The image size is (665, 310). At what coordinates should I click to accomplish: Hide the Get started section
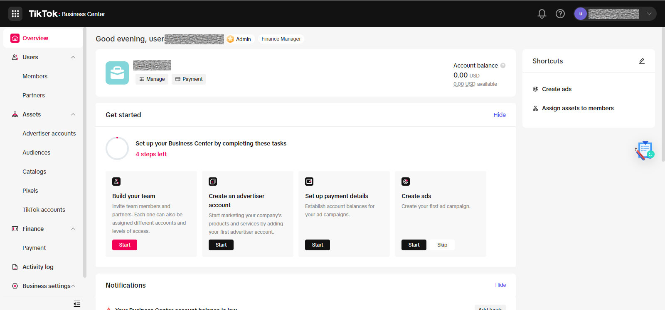500,115
